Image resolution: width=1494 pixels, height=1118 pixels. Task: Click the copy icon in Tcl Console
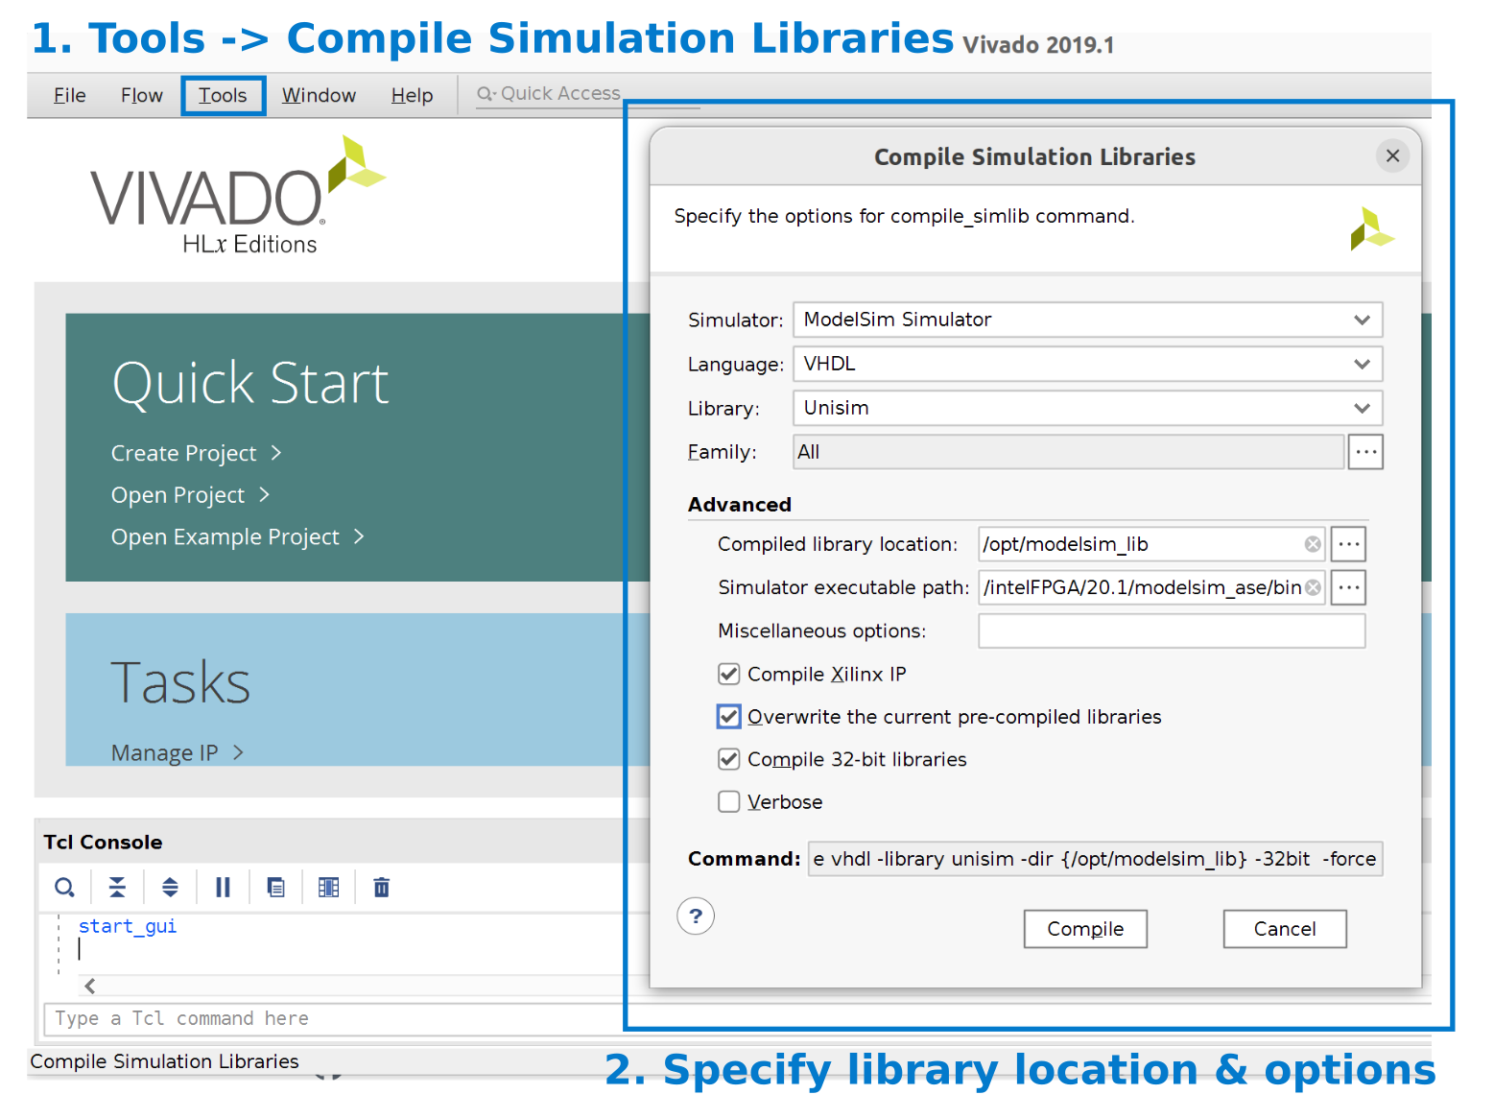click(275, 888)
